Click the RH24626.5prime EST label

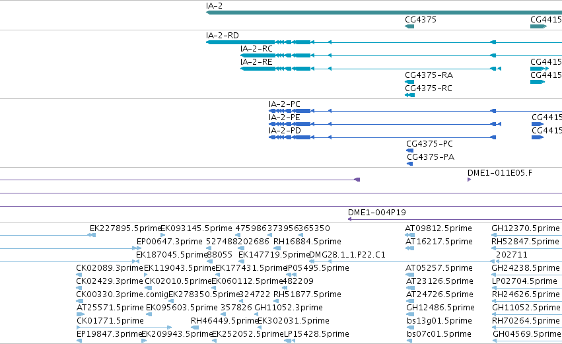pos(526,294)
